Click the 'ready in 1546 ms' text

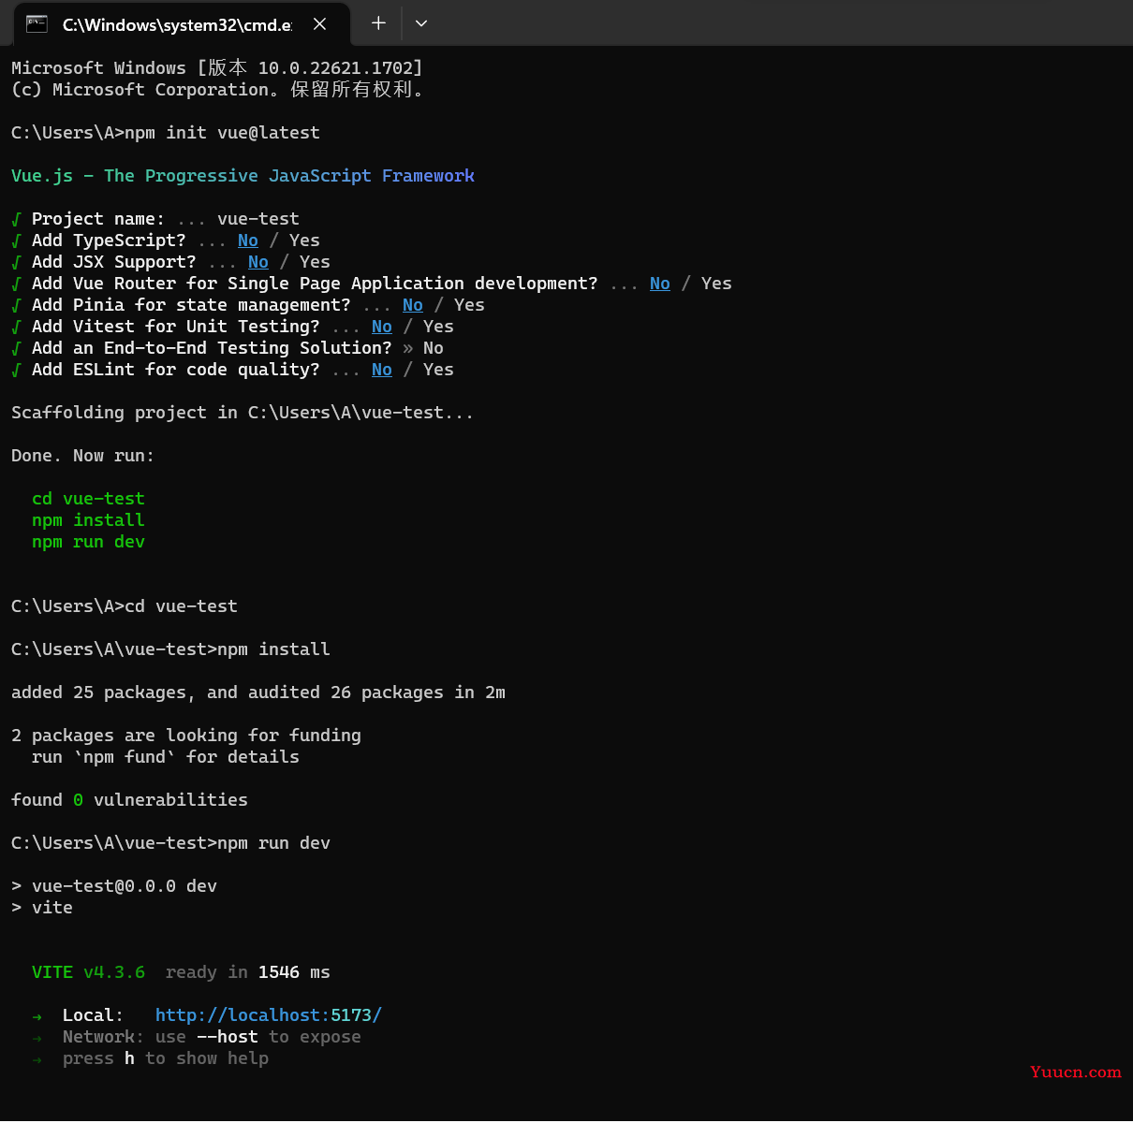[x=248, y=972]
